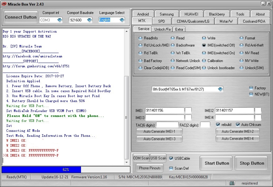Select the Calibration radio option
Image resolution: width=273 pixels, height=187 pixels.
click(204, 61)
